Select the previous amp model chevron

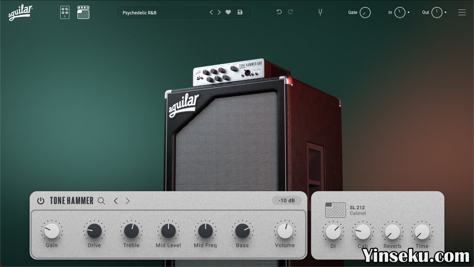(116, 201)
